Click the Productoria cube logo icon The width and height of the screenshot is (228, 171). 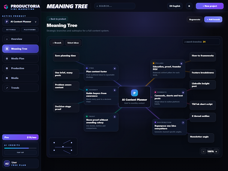click(6, 7)
